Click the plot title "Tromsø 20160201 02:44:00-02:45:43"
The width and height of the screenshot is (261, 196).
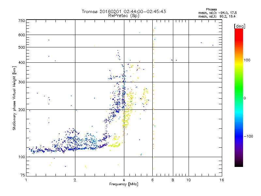(124, 11)
